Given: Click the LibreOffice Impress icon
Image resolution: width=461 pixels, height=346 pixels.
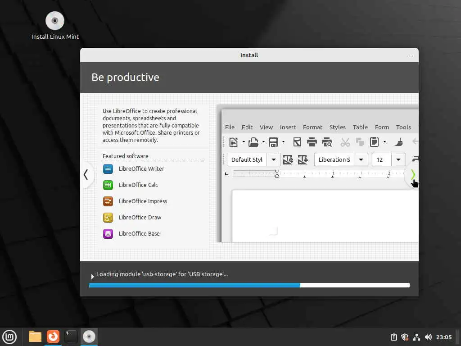Looking at the screenshot, I should click(x=108, y=201).
